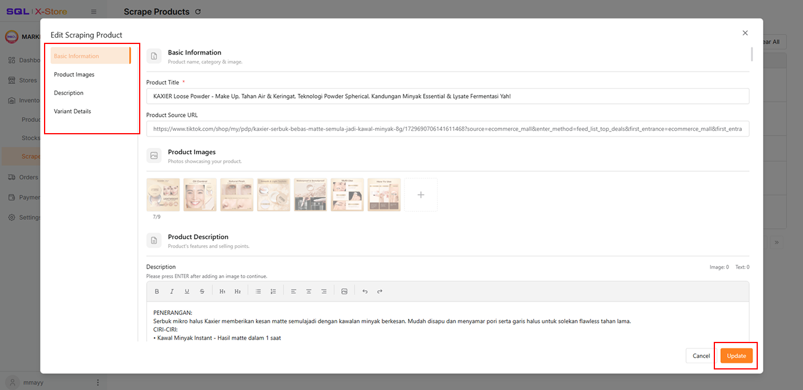Screen dimensions: 803x390
Task: Toggle the sidebar hamburger menu
Action: tap(94, 12)
